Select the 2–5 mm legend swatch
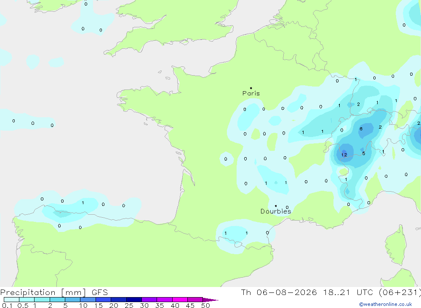Image resolution: width=421 pixels, height=308 pixels. point(57,300)
